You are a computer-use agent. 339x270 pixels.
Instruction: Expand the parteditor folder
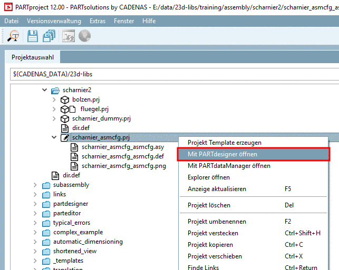pos(35,214)
